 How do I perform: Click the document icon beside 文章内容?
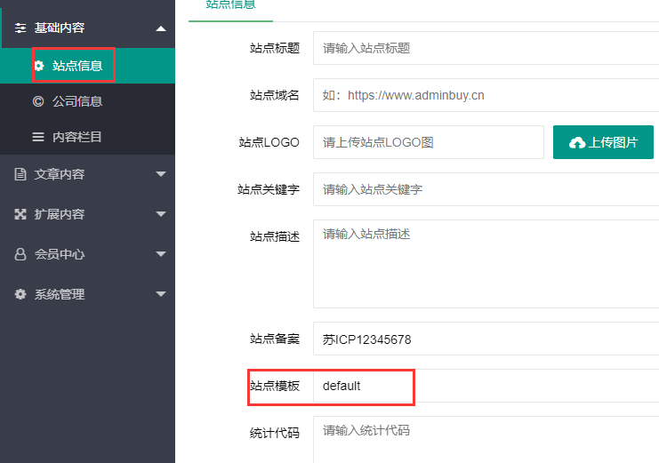(20, 174)
